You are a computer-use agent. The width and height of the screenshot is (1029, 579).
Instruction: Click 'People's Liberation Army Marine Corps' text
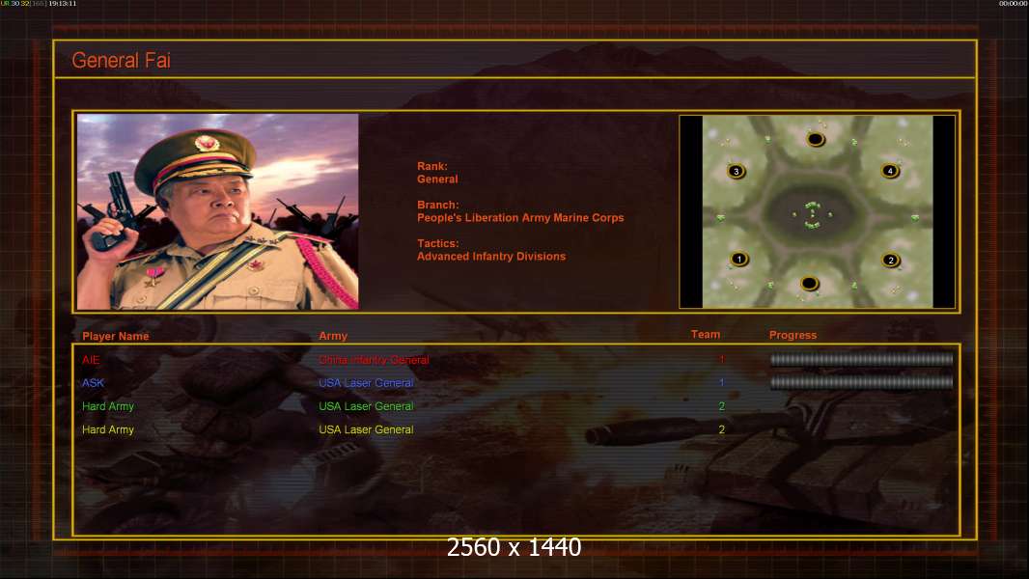click(x=520, y=218)
